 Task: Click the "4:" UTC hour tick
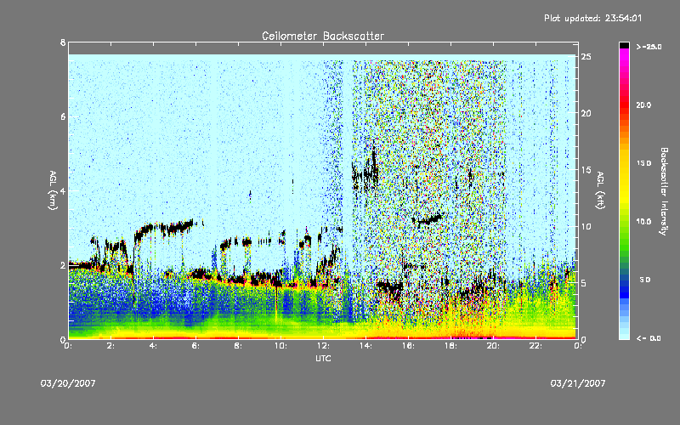coord(154,346)
